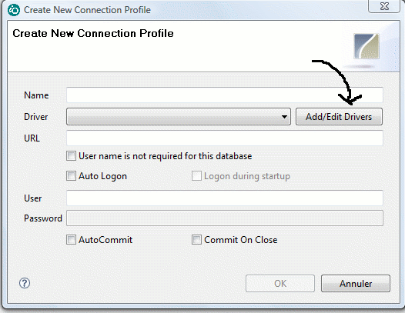Tick the Logon during startup checkbox
This screenshot has height=313, width=405.
(196, 176)
